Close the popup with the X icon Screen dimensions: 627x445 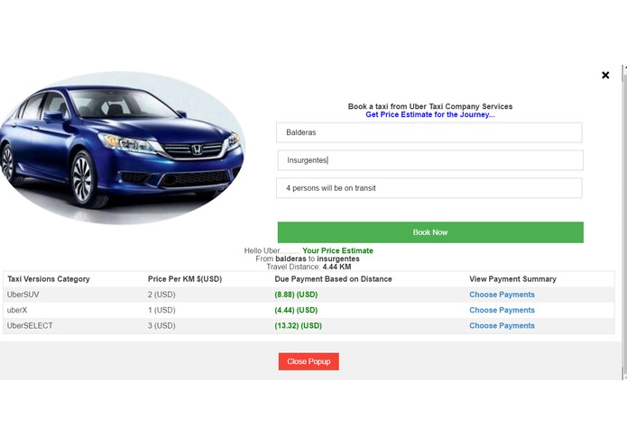click(x=605, y=75)
